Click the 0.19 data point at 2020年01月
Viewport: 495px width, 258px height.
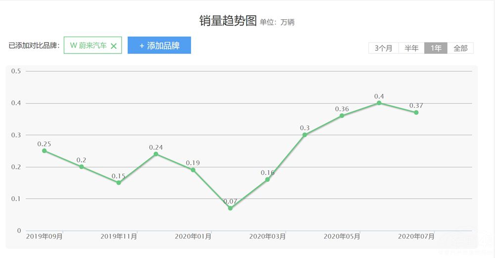pyautogui.click(x=193, y=170)
